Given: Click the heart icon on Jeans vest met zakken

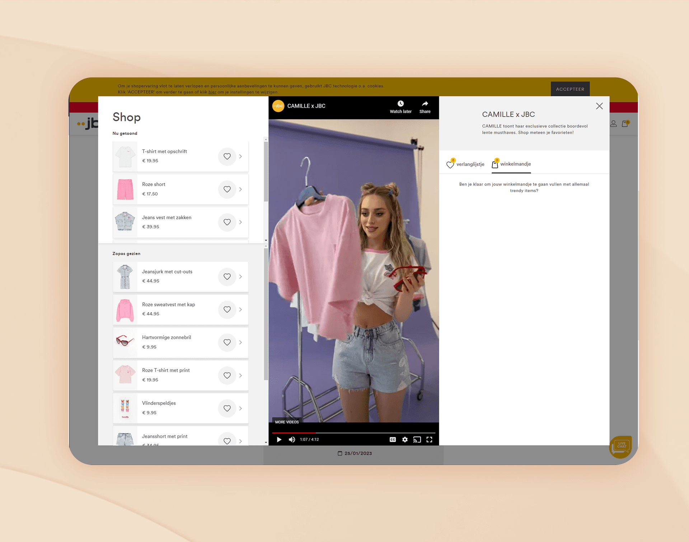Looking at the screenshot, I should 227,222.
